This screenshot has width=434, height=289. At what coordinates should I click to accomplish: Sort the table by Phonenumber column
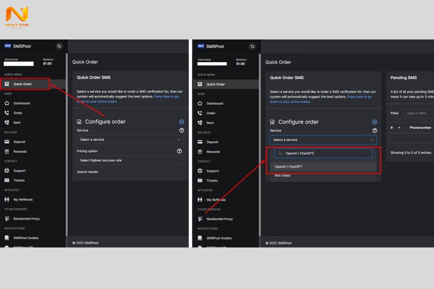(420, 128)
